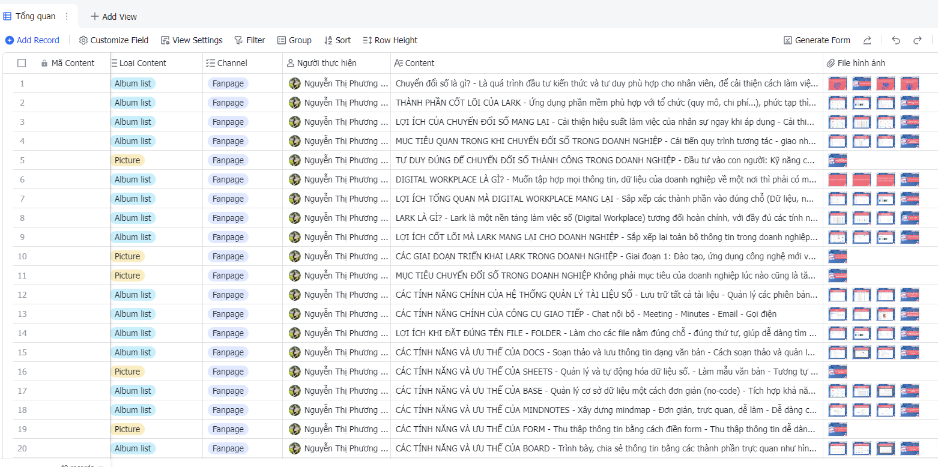
Task: Click the Mã Content column header
Action: click(x=73, y=63)
